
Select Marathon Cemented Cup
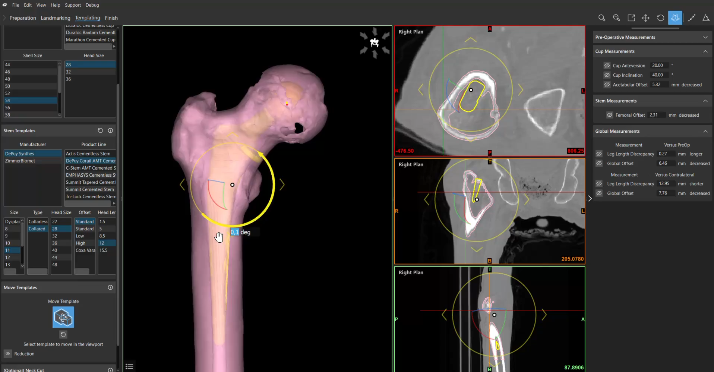(x=91, y=40)
